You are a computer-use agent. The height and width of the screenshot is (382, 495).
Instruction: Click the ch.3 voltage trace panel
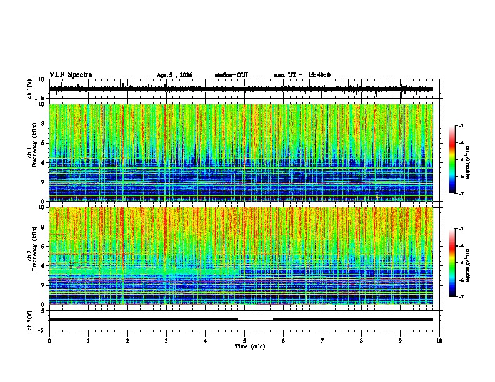(244, 320)
